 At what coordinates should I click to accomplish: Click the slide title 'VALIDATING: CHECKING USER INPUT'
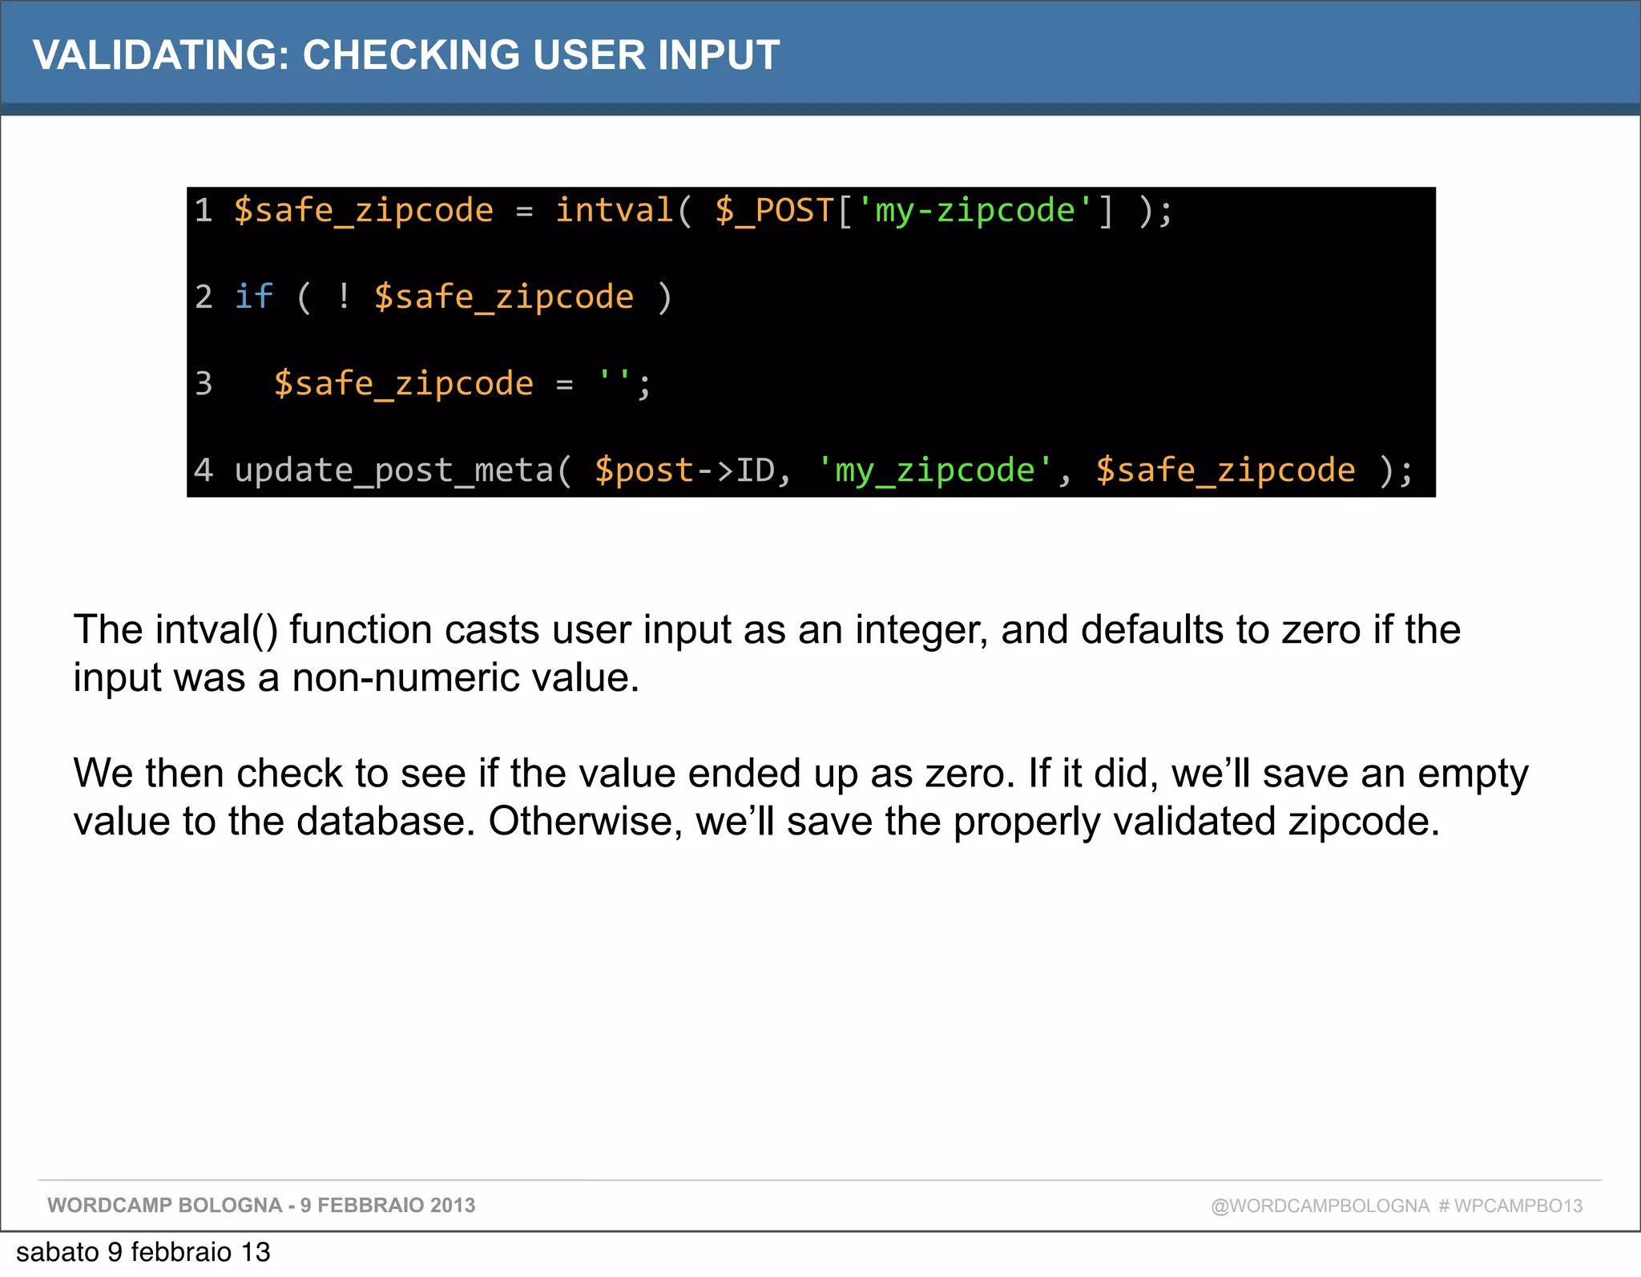coord(406,55)
